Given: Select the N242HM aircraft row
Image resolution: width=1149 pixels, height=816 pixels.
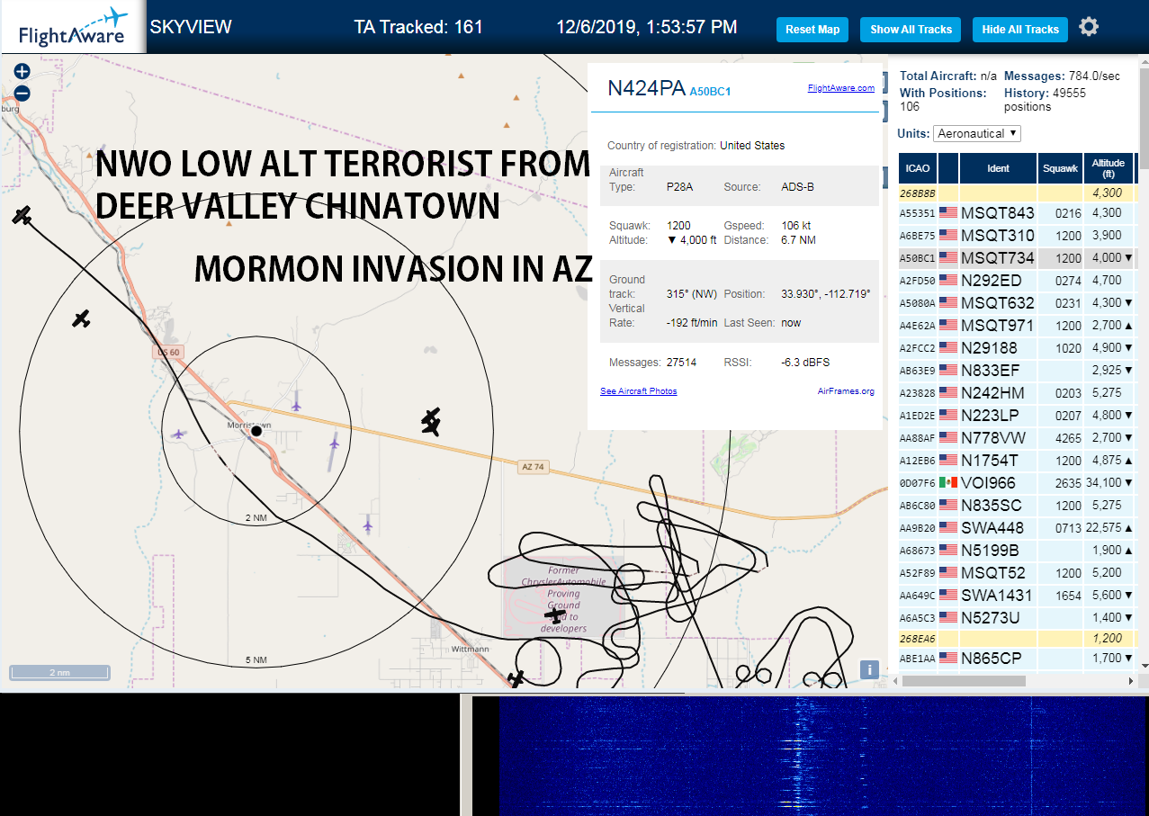Looking at the screenshot, I should click(1017, 393).
